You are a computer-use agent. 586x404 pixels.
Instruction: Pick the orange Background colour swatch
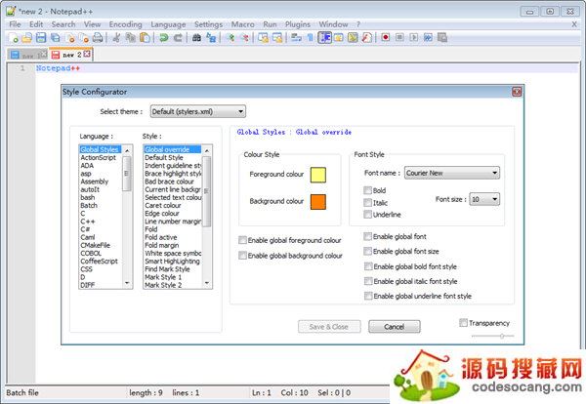[318, 202]
